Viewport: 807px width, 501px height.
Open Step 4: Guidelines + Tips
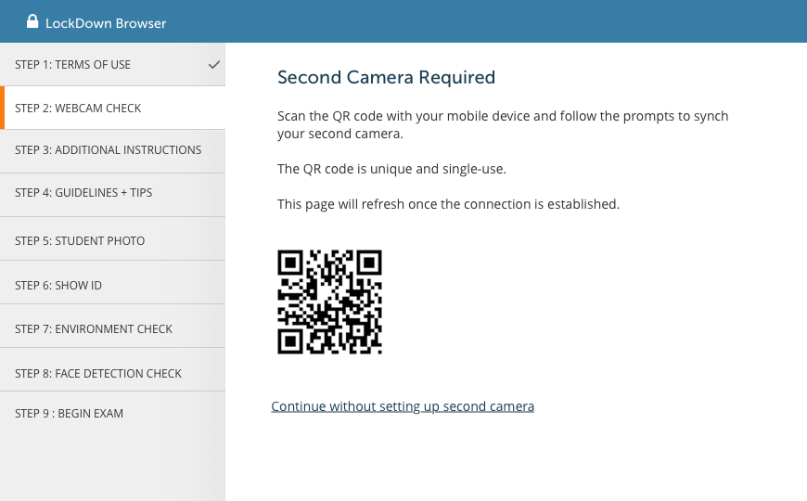pos(113,194)
